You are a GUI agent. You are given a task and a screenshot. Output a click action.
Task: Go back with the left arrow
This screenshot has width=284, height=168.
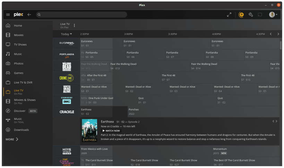29,15
